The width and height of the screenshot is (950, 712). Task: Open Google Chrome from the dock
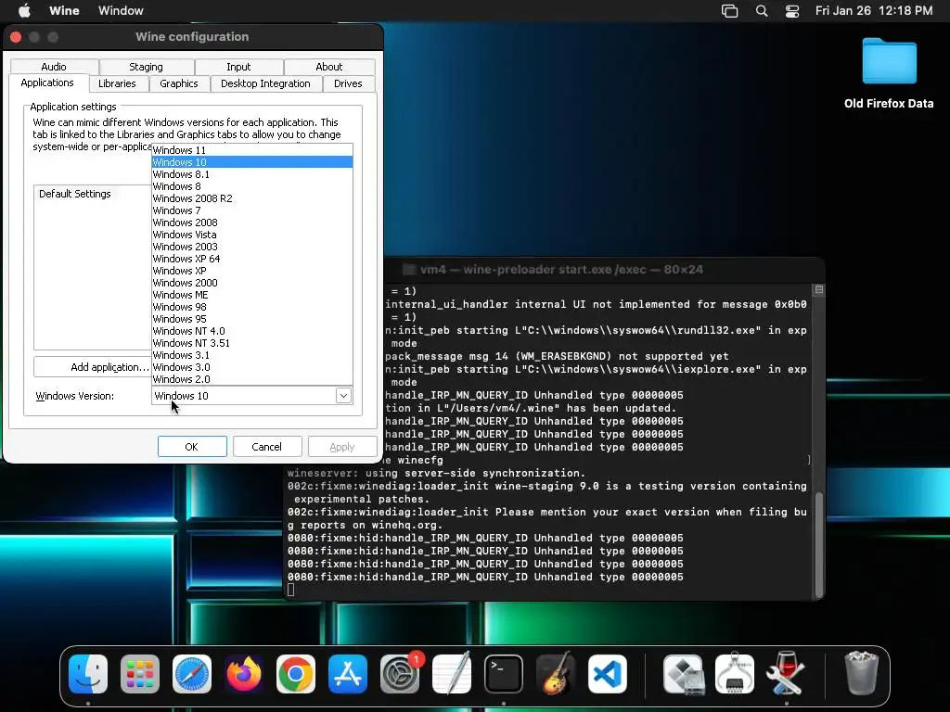click(296, 674)
